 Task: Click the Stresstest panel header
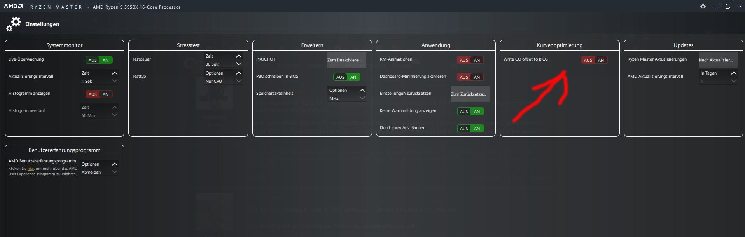(x=188, y=45)
